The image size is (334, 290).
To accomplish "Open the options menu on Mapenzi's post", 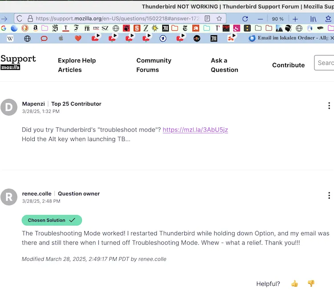I will pyautogui.click(x=329, y=106).
